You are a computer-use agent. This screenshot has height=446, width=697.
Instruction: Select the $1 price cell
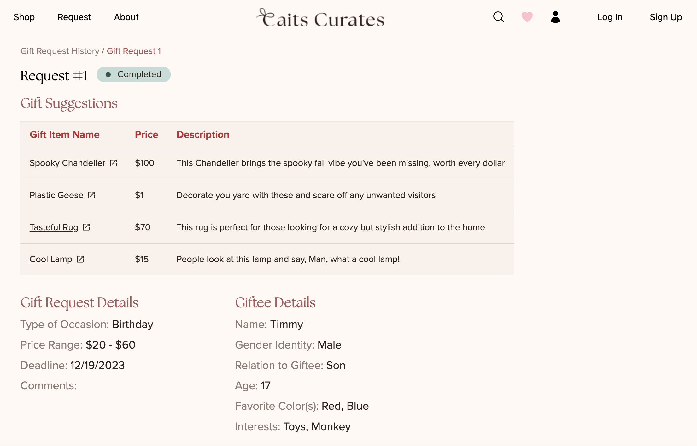139,195
